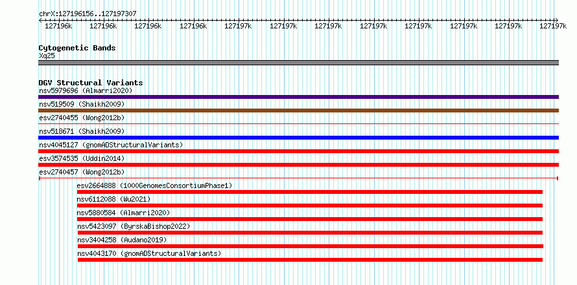
Task: Click the red nsv4045127 variant bar
Action: click(x=298, y=151)
